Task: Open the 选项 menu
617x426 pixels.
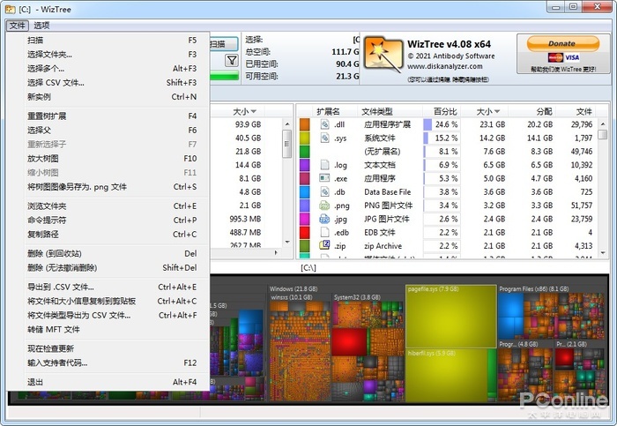Action: [x=41, y=26]
